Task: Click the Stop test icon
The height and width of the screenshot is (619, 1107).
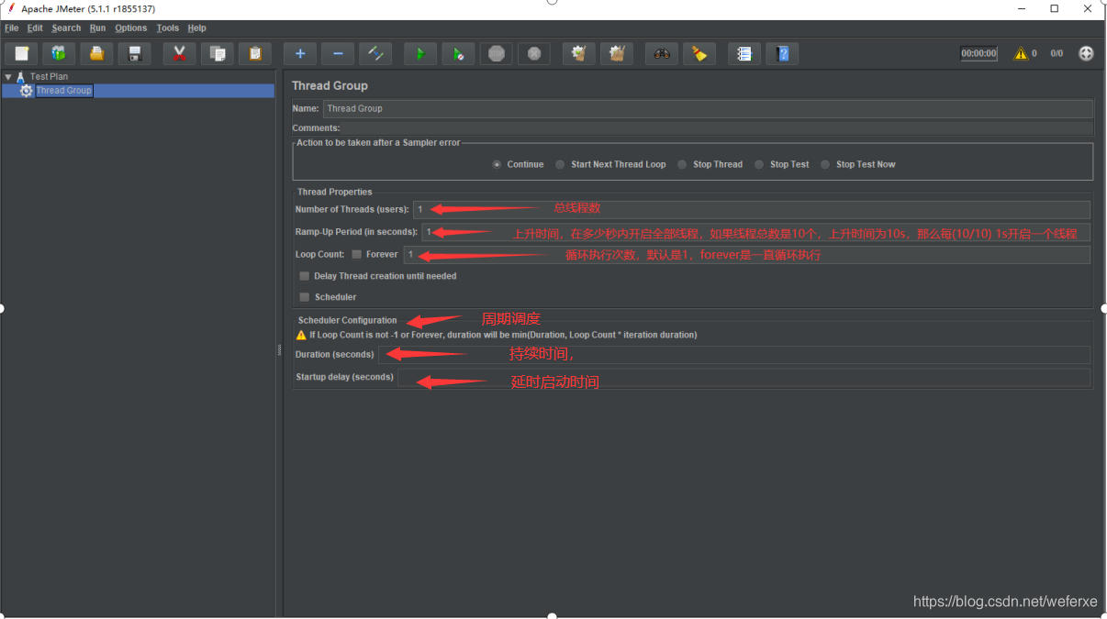Action: coord(497,53)
